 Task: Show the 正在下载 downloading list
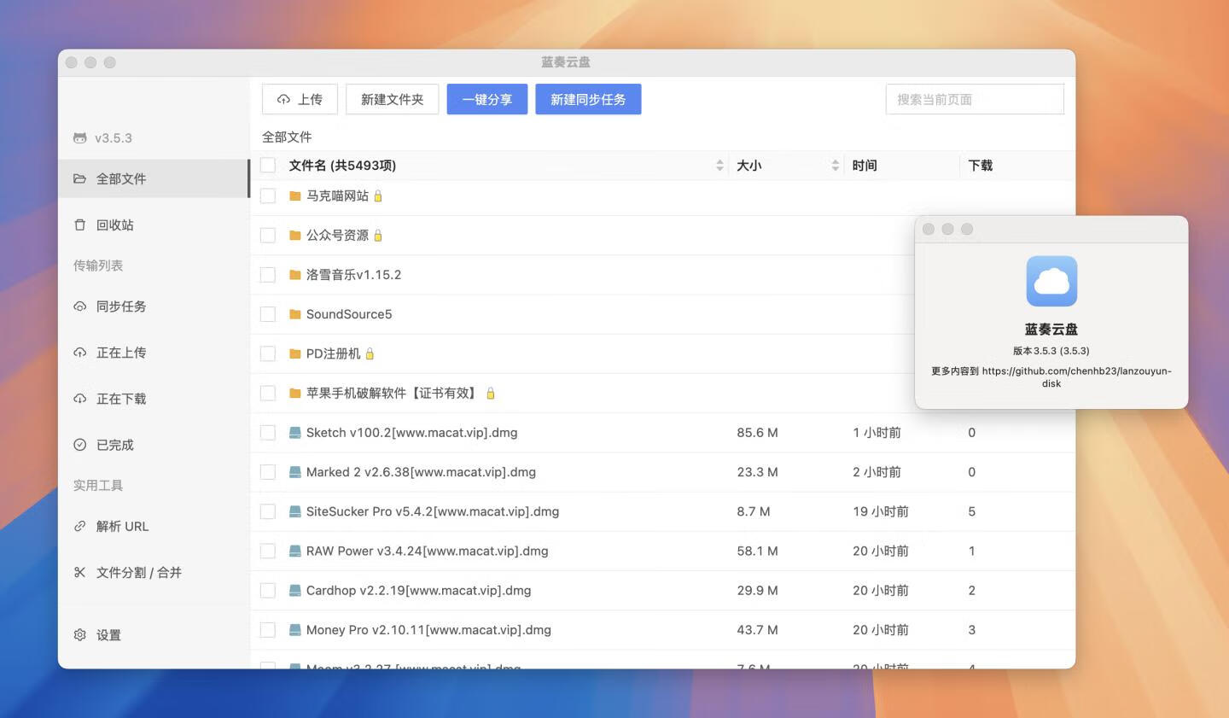click(154, 398)
